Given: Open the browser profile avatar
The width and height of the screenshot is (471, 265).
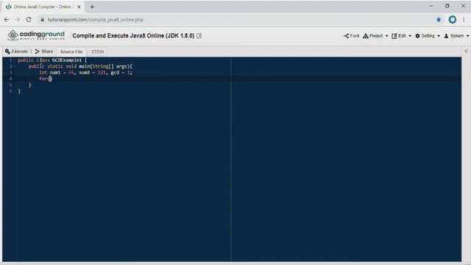Looking at the screenshot, I should (x=453, y=20).
